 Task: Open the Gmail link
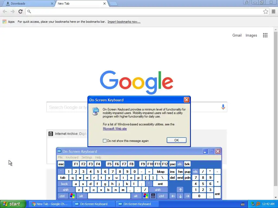237,35
